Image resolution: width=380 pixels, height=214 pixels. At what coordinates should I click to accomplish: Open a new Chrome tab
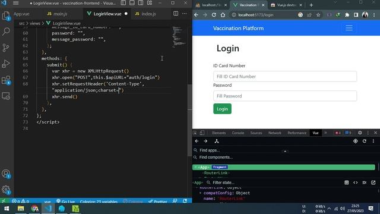point(311,5)
